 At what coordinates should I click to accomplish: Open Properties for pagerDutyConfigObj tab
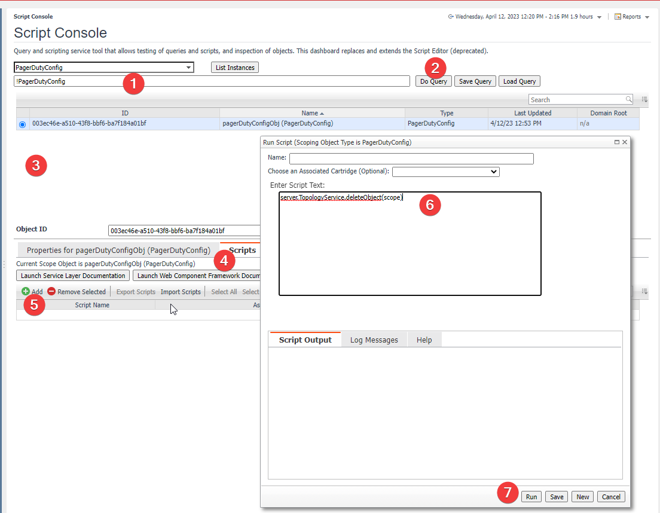pyautogui.click(x=118, y=250)
